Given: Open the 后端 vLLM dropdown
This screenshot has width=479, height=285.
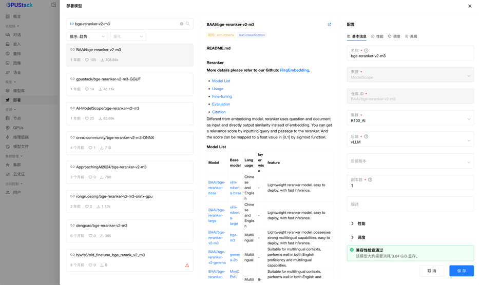Looking at the screenshot, I should (x=410, y=139).
